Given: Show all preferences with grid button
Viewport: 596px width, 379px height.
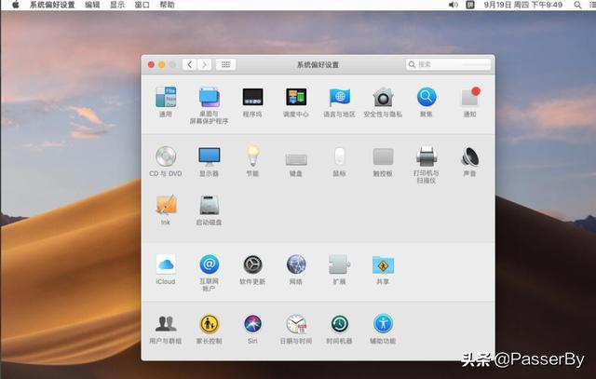Looking at the screenshot, I should coord(225,64).
